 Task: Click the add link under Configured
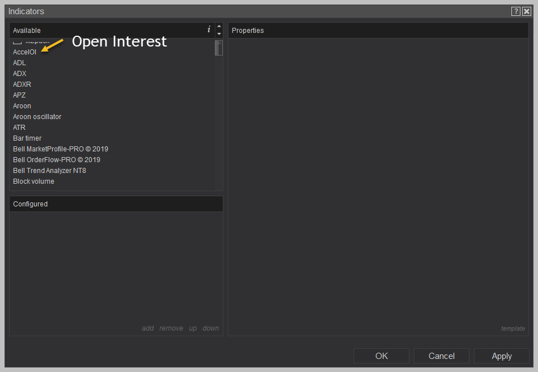(148, 328)
